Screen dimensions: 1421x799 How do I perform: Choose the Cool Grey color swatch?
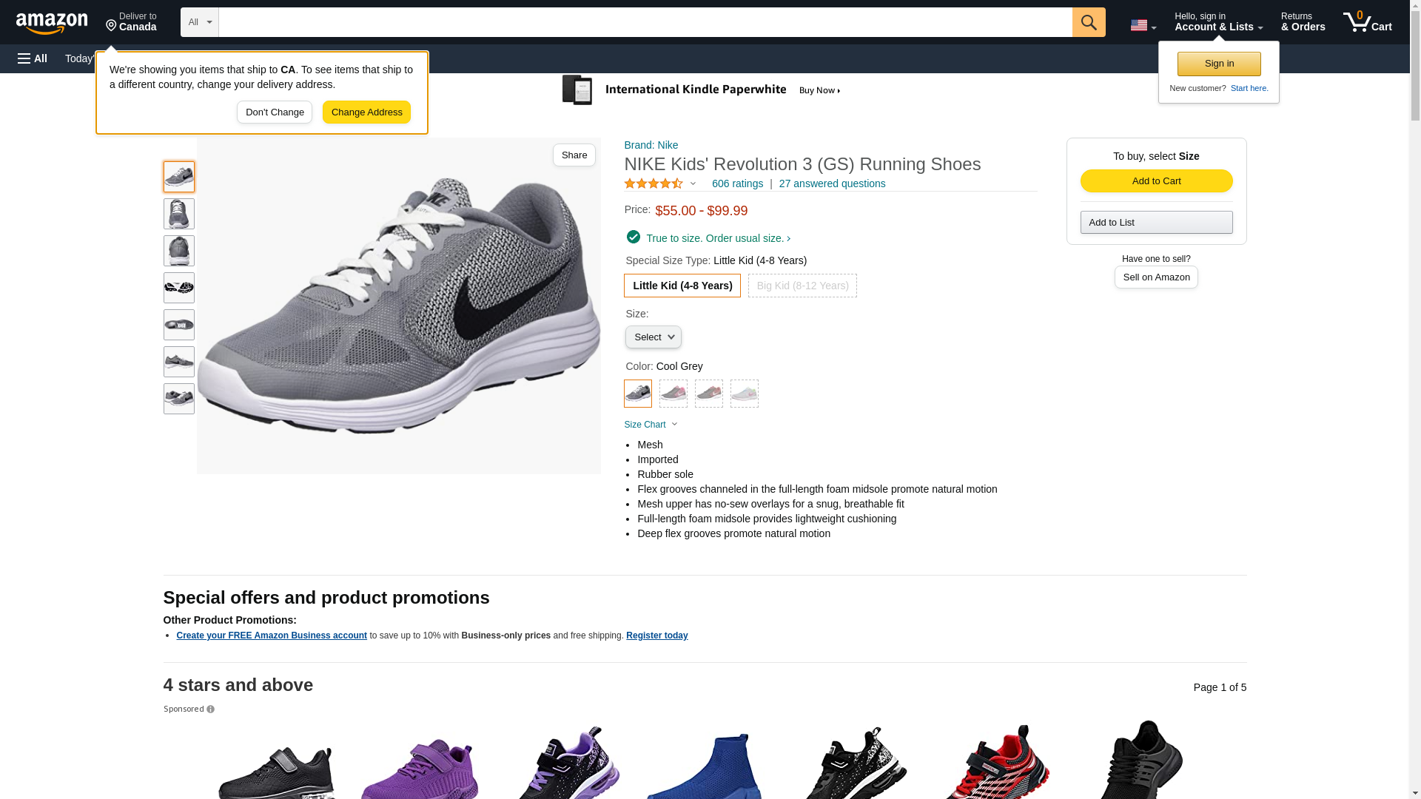tap(638, 394)
